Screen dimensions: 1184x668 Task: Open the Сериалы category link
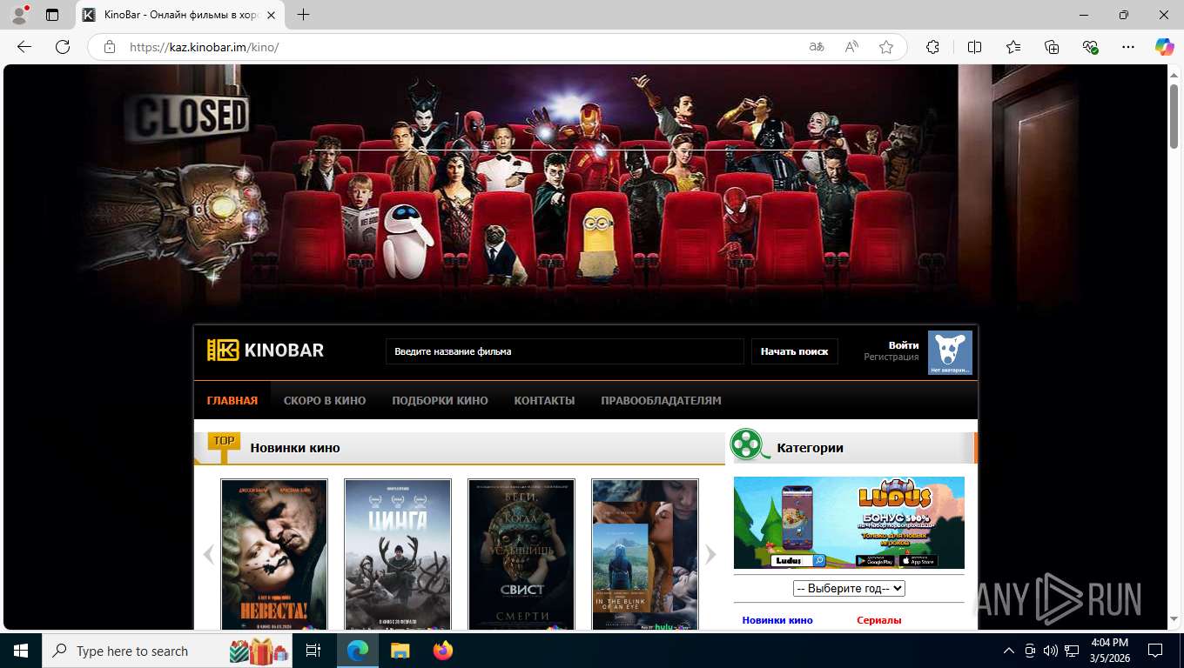[879, 620]
